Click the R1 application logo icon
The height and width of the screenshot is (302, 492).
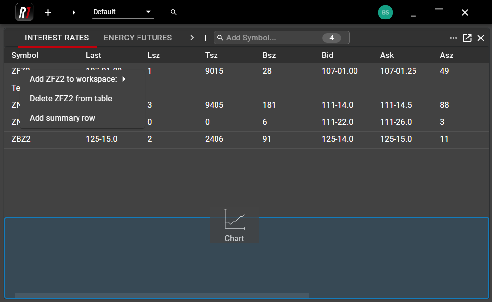tap(24, 12)
